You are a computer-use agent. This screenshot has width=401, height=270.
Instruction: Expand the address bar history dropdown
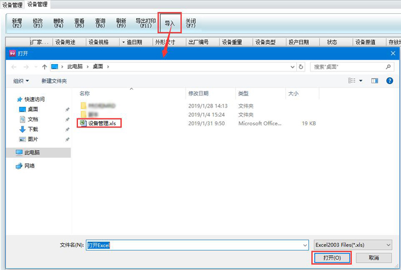[x=292, y=67]
